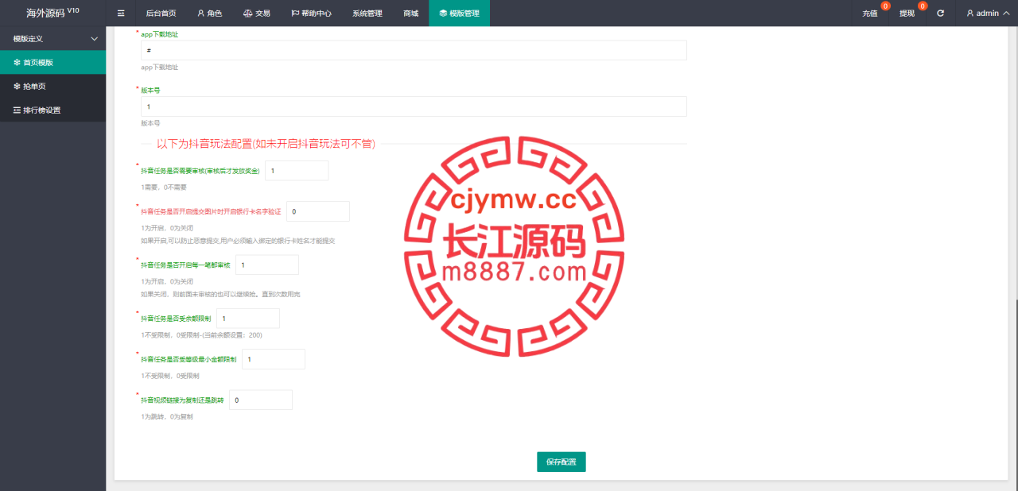Click the 以下为抖音玩法配置 section heading
The height and width of the screenshot is (491, 1018).
[266, 144]
